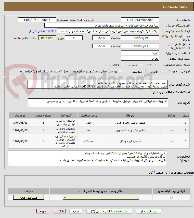
Task: Click the remaining days field showing 6
Action: pyautogui.click(x=74, y=38)
